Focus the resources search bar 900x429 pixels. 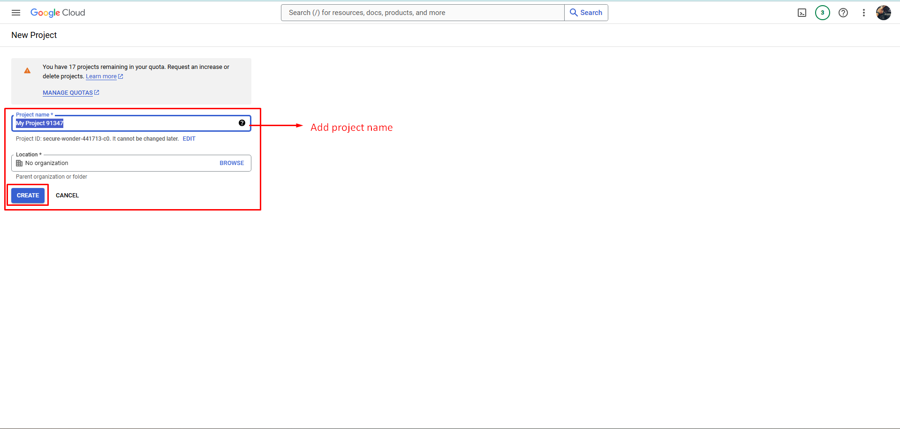pos(422,13)
